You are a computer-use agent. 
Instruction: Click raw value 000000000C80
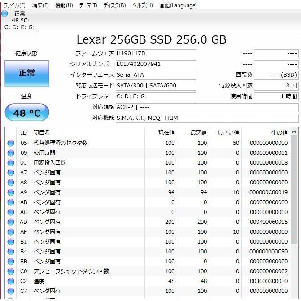(269, 252)
